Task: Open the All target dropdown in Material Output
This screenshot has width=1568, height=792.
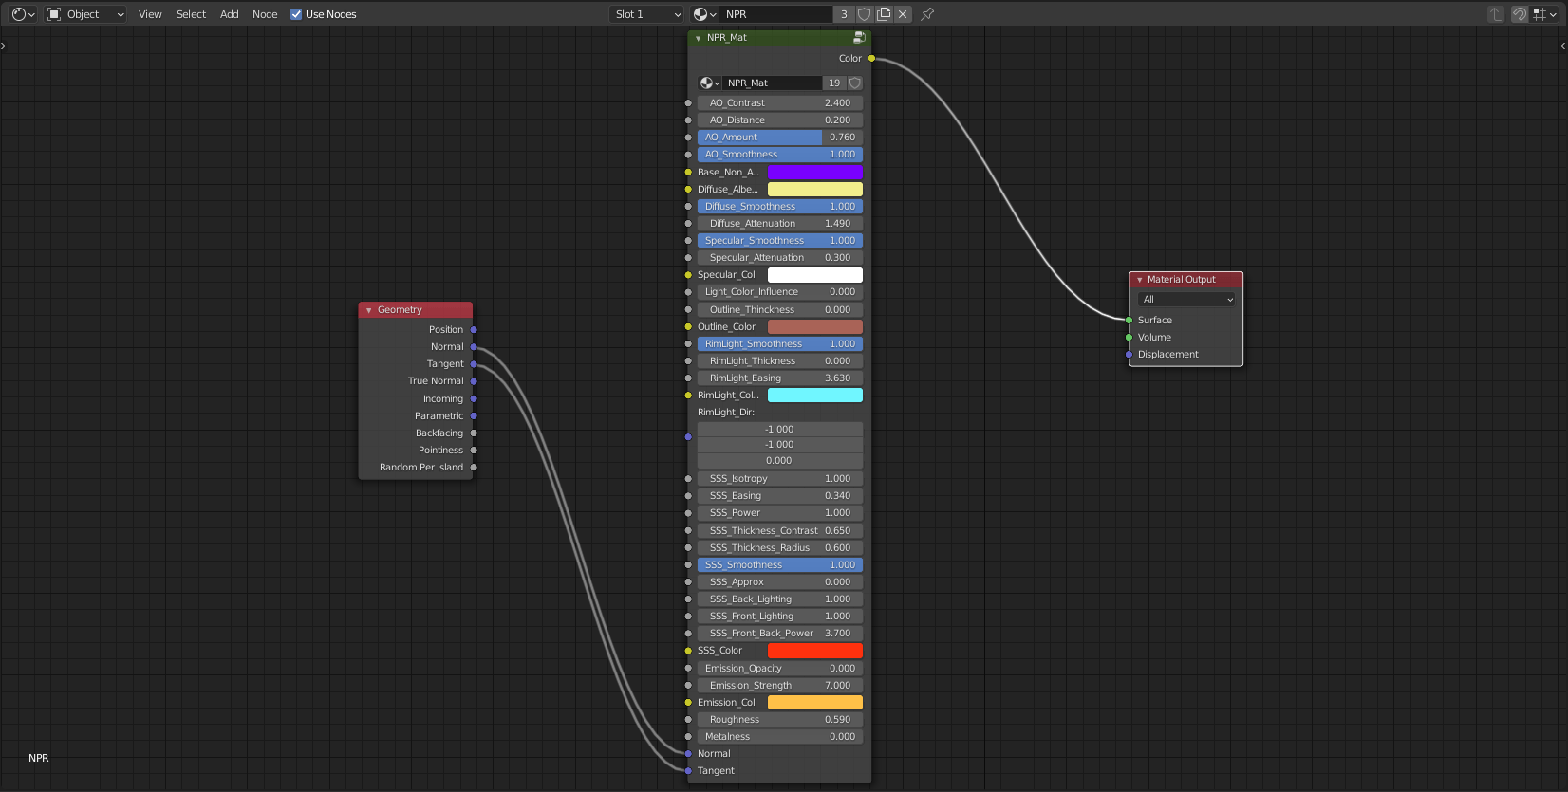Action: pos(1187,300)
